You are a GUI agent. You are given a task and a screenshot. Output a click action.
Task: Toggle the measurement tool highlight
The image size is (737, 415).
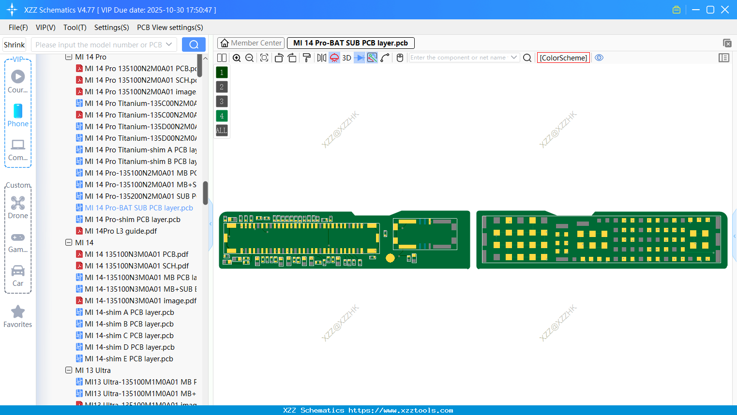tap(372, 58)
